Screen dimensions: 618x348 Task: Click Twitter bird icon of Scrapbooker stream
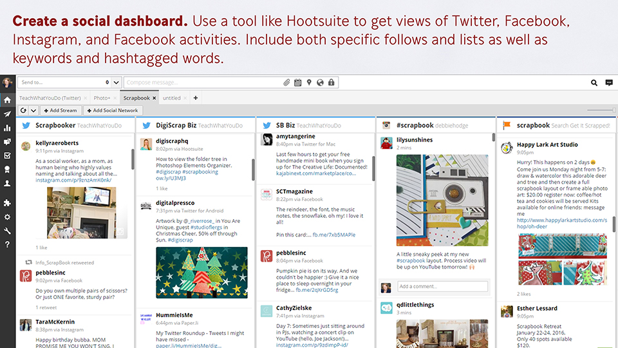pos(26,126)
